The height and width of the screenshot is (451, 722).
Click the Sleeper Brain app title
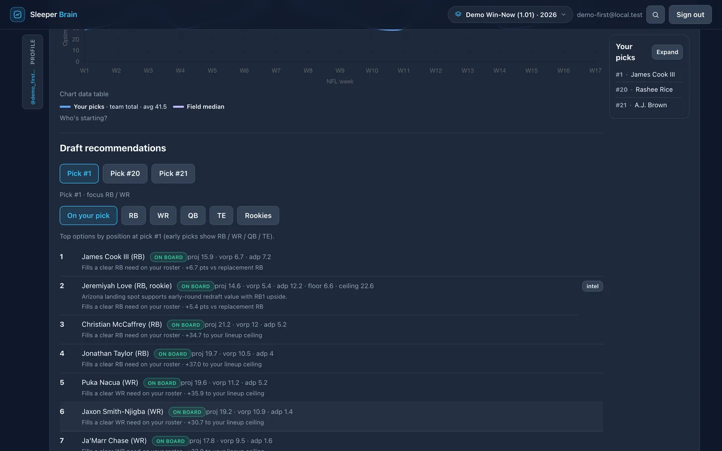(54, 15)
